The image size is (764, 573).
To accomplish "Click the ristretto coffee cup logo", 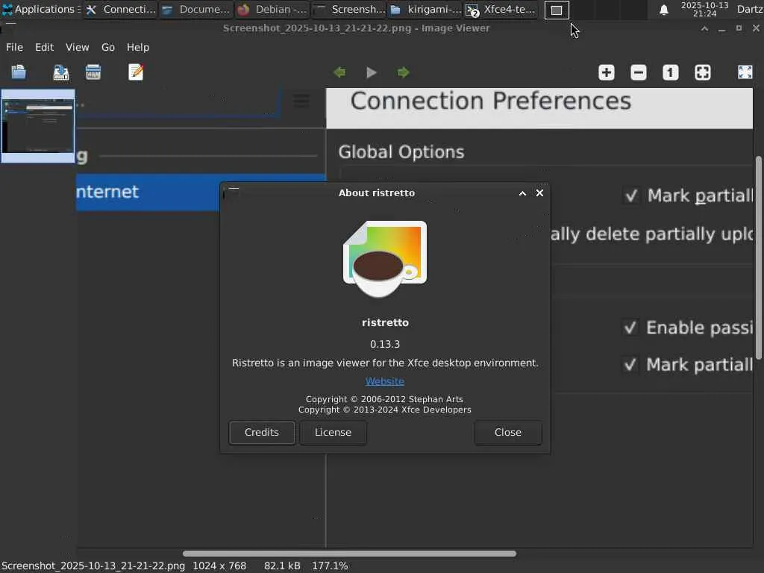I will pyautogui.click(x=385, y=259).
